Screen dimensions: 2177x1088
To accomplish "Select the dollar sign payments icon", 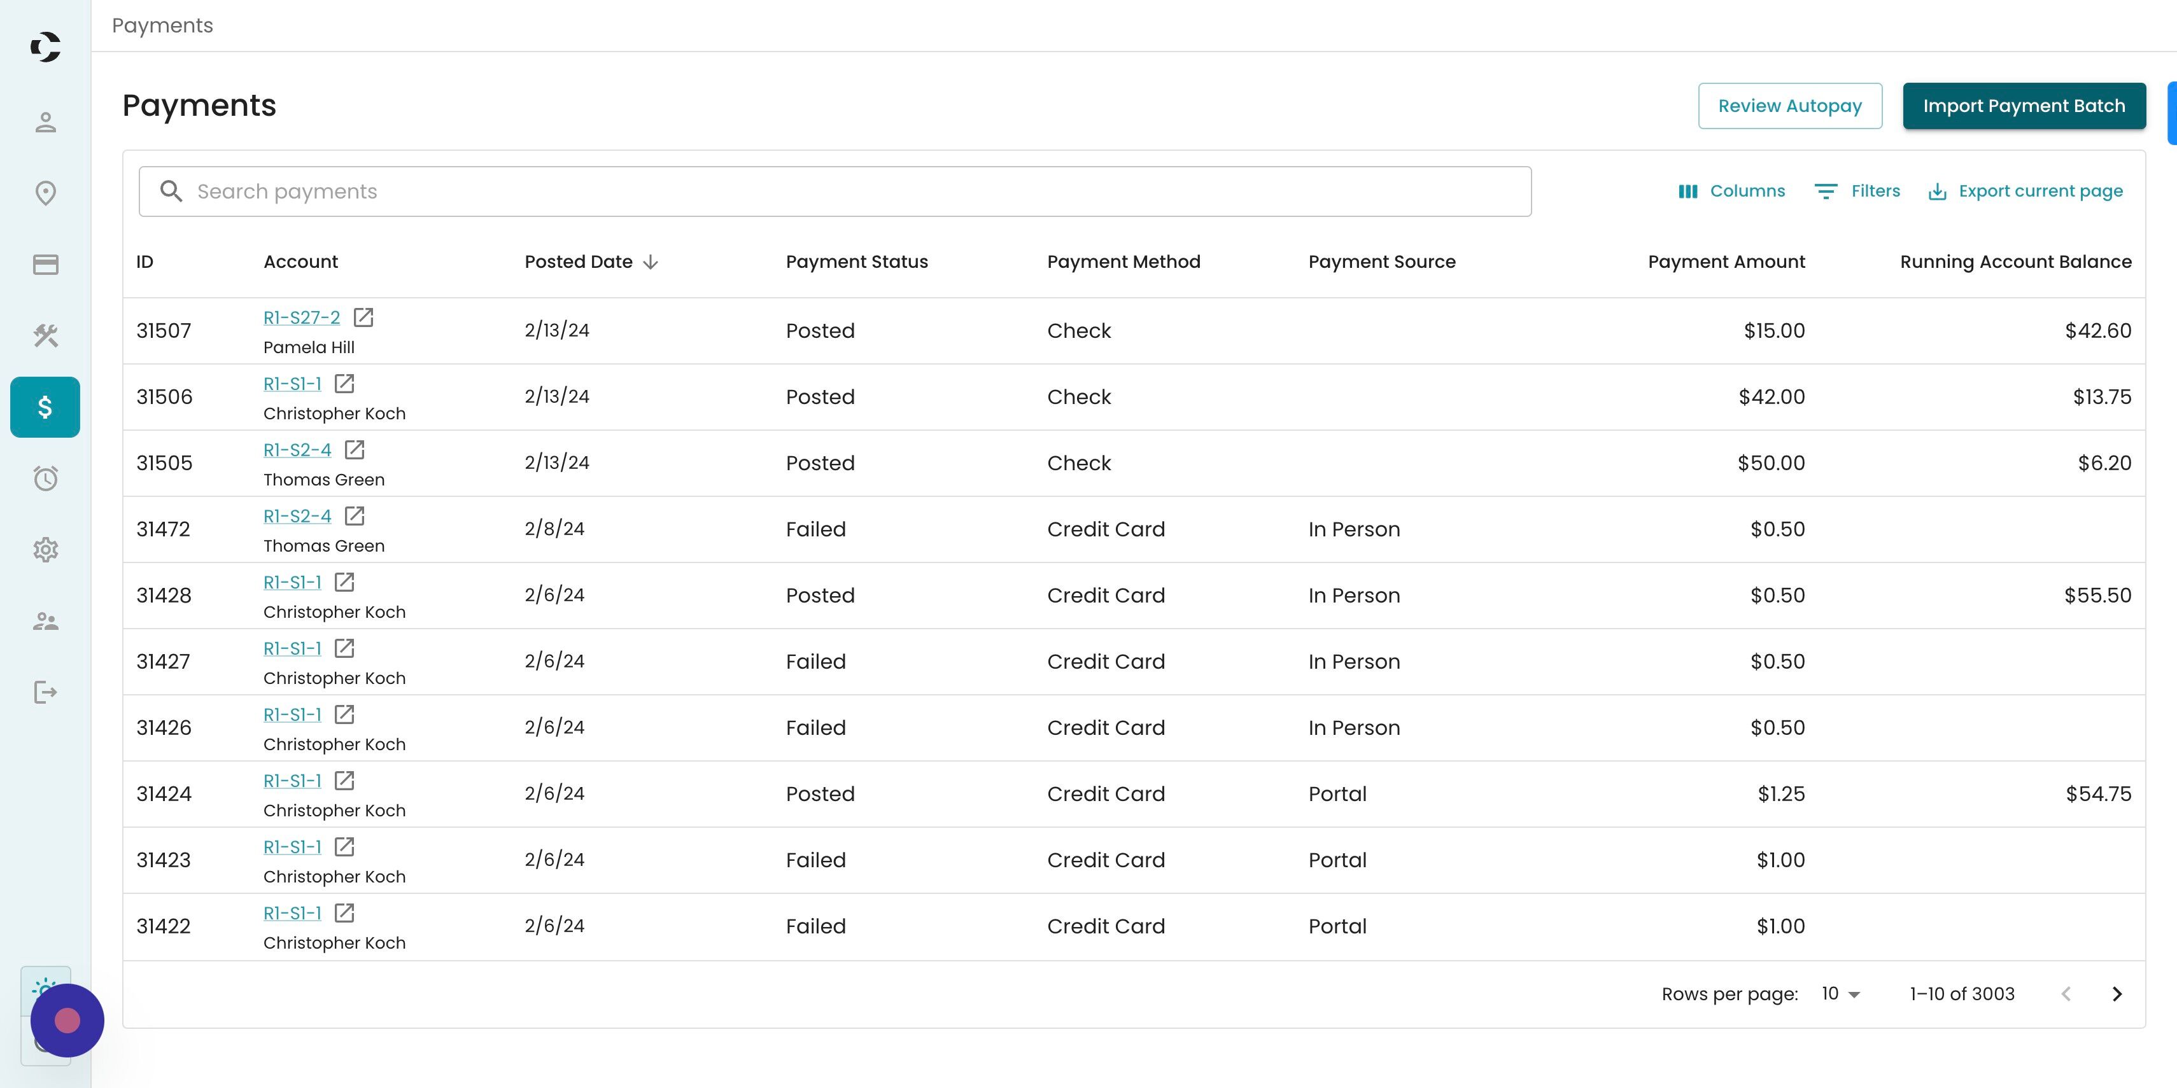I will [x=46, y=407].
